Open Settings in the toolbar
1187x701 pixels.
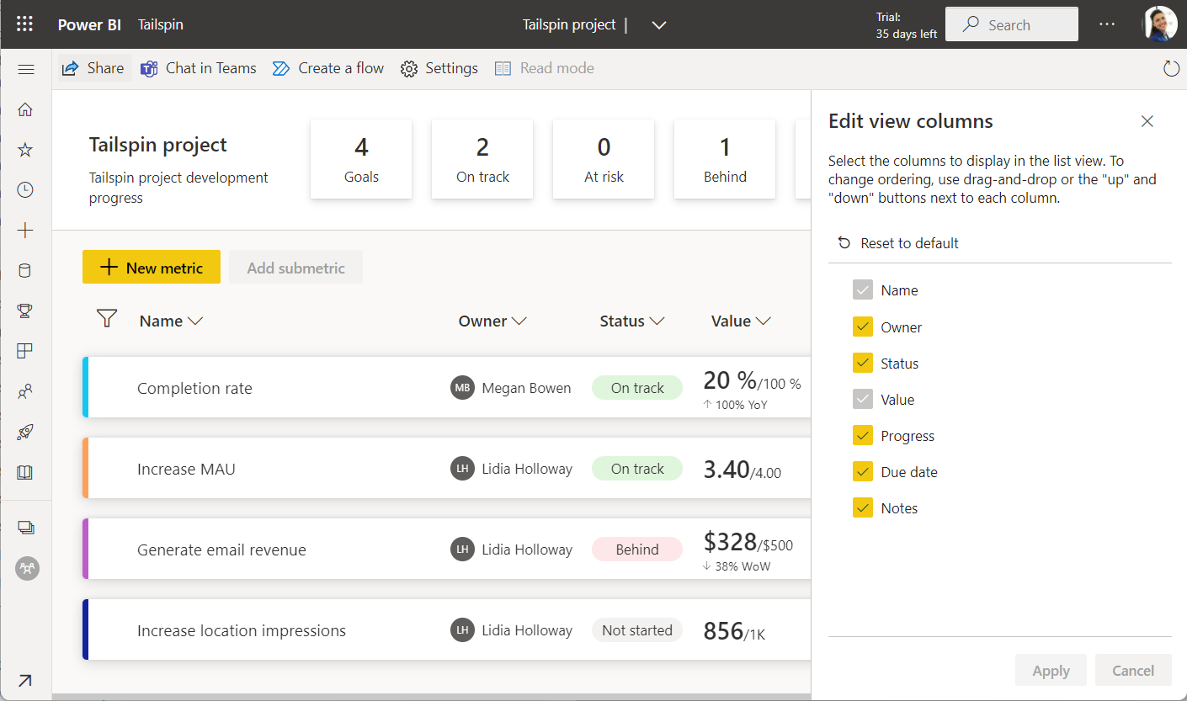[x=439, y=68]
